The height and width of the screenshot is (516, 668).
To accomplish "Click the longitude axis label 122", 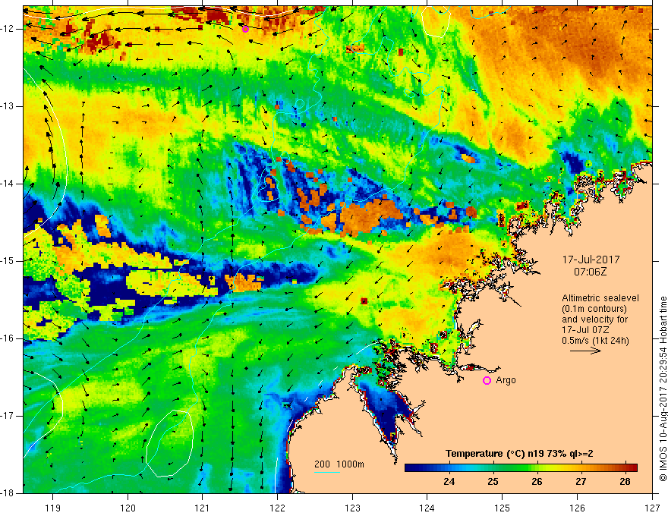I will point(277,508).
